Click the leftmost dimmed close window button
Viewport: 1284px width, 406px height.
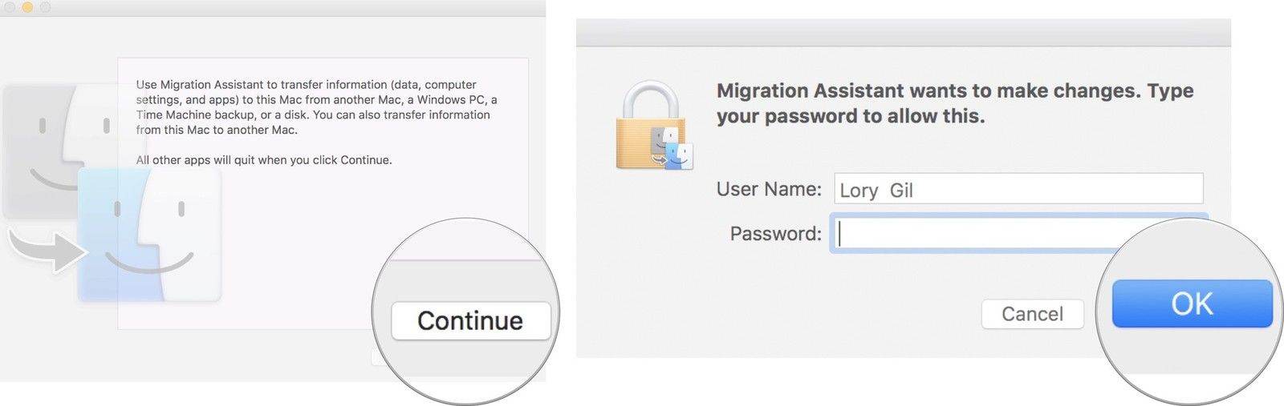pos(10,7)
